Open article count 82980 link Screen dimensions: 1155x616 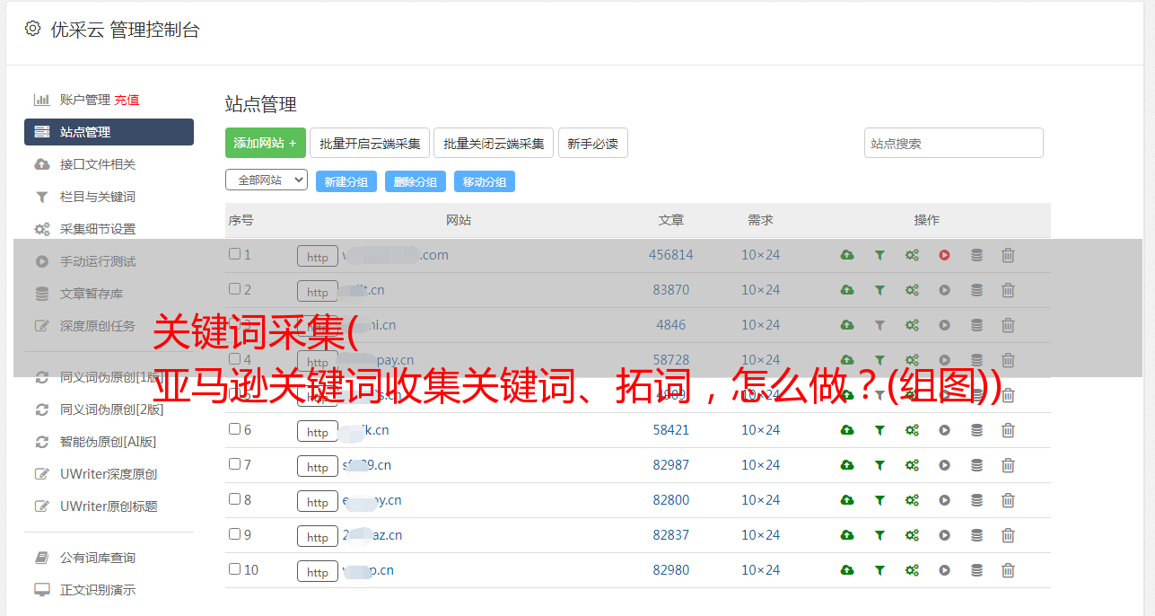[x=671, y=570]
